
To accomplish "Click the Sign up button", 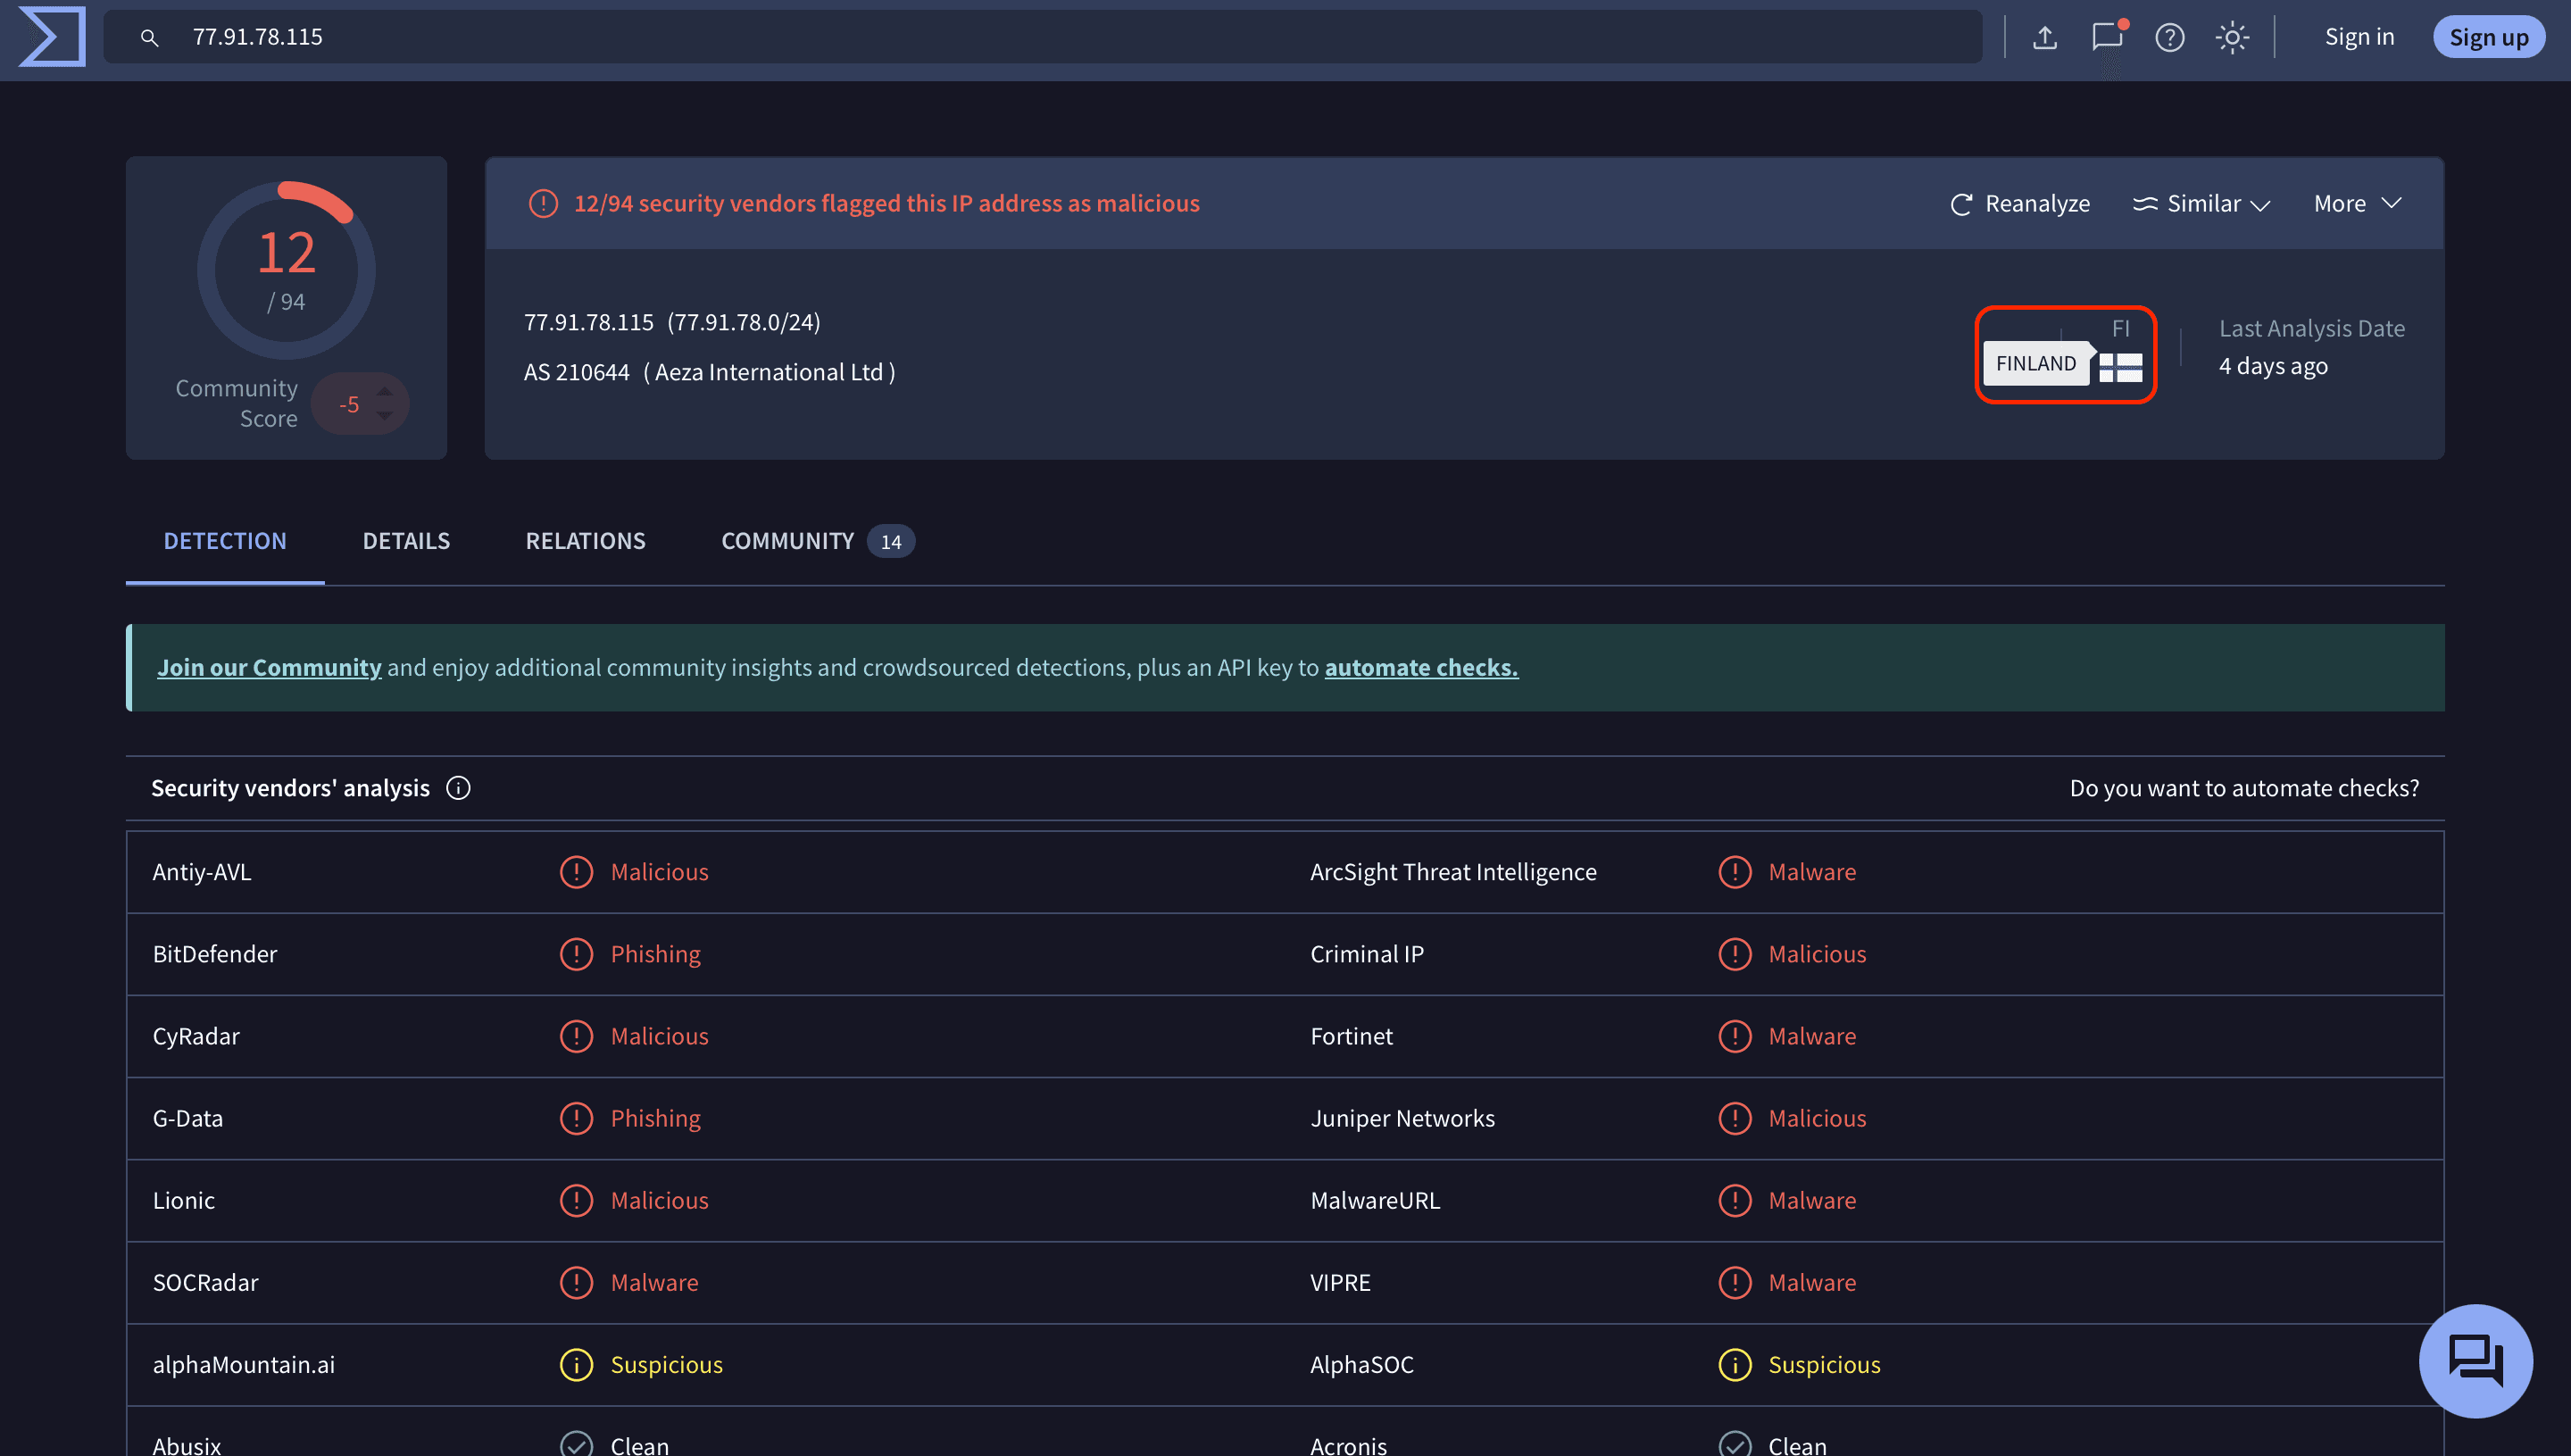I will pyautogui.click(x=2488, y=37).
